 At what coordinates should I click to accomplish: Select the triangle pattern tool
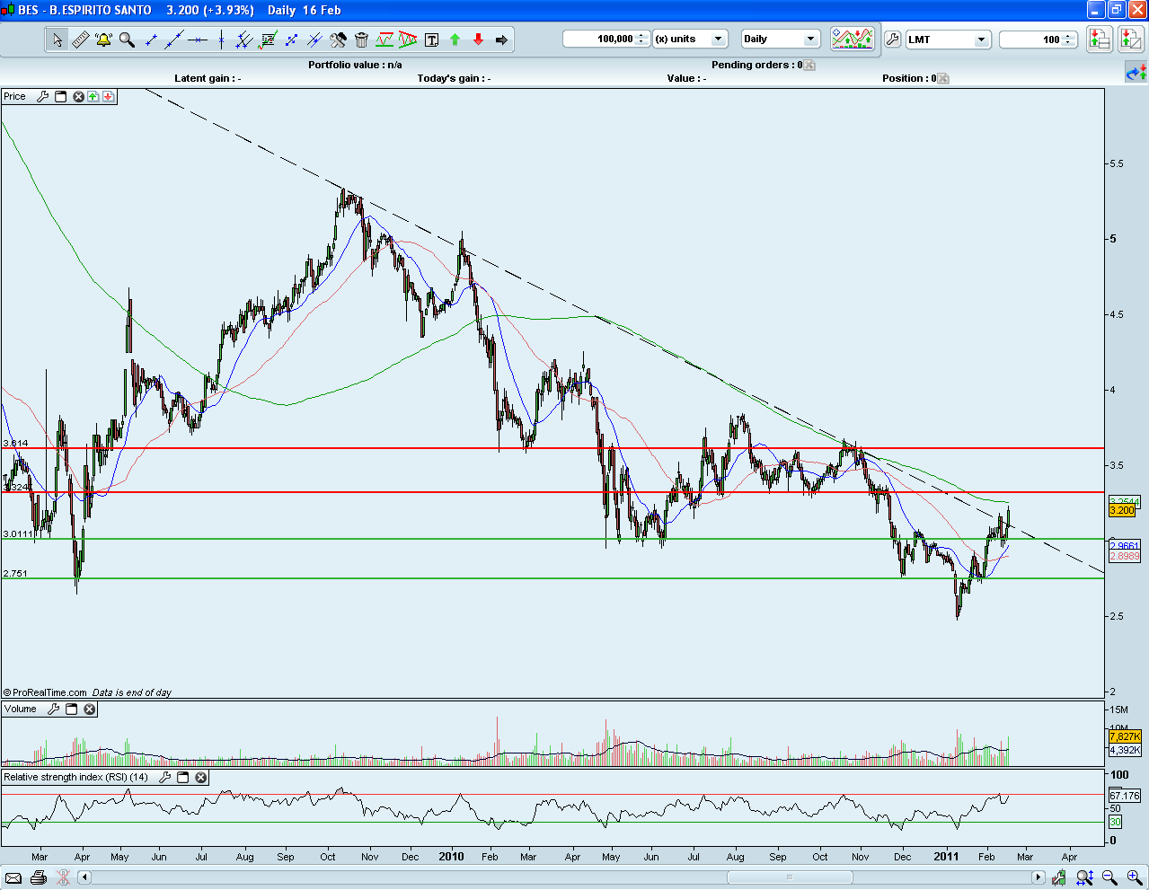coord(408,40)
